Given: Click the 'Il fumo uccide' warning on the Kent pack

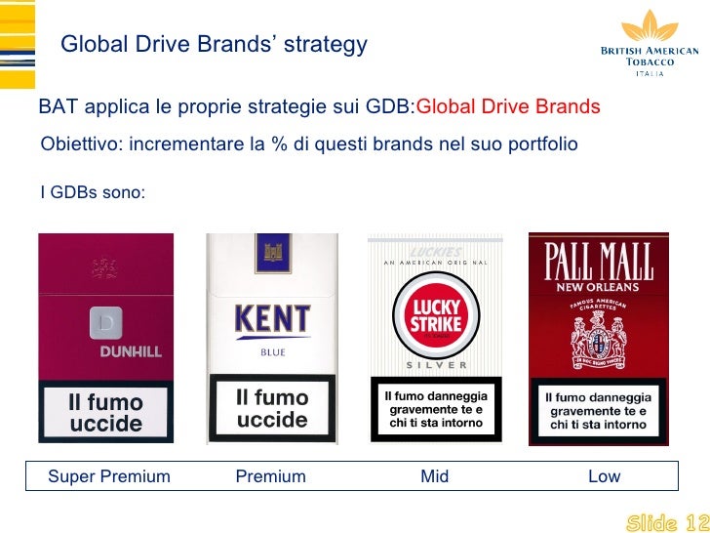Looking at the screenshot, I should (x=272, y=408).
